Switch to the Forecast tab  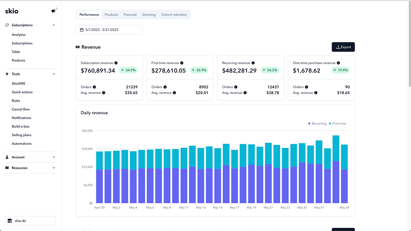point(130,14)
